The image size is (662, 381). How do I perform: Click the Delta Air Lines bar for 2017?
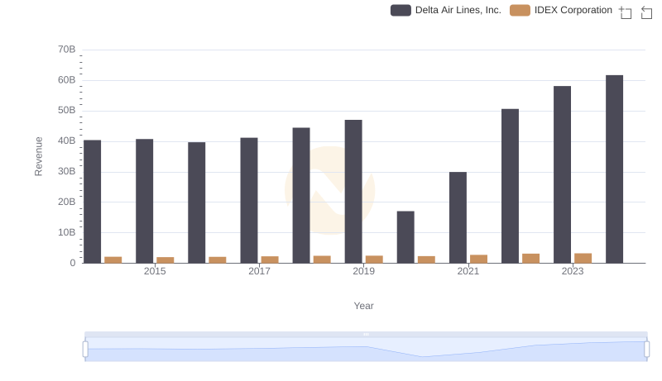pyautogui.click(x=249, y=200)
